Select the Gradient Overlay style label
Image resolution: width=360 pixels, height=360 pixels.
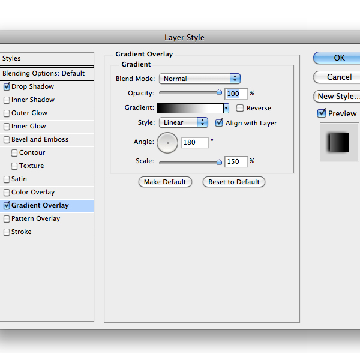pos(40,205)
